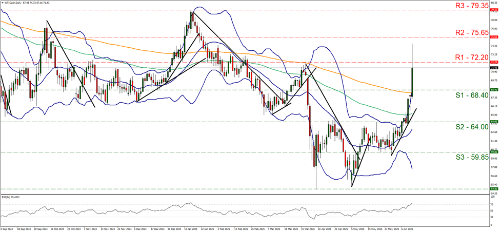Click the green 59.85 price axis tag

click(x=494, y=152)
